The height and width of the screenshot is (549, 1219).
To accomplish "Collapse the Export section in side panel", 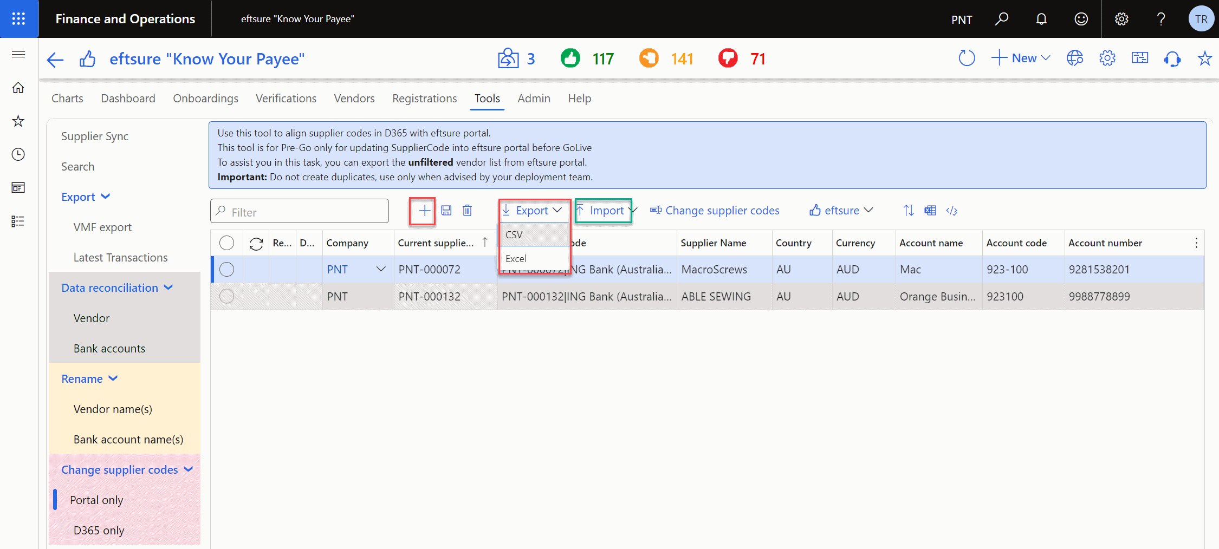I will click(86, 197).
